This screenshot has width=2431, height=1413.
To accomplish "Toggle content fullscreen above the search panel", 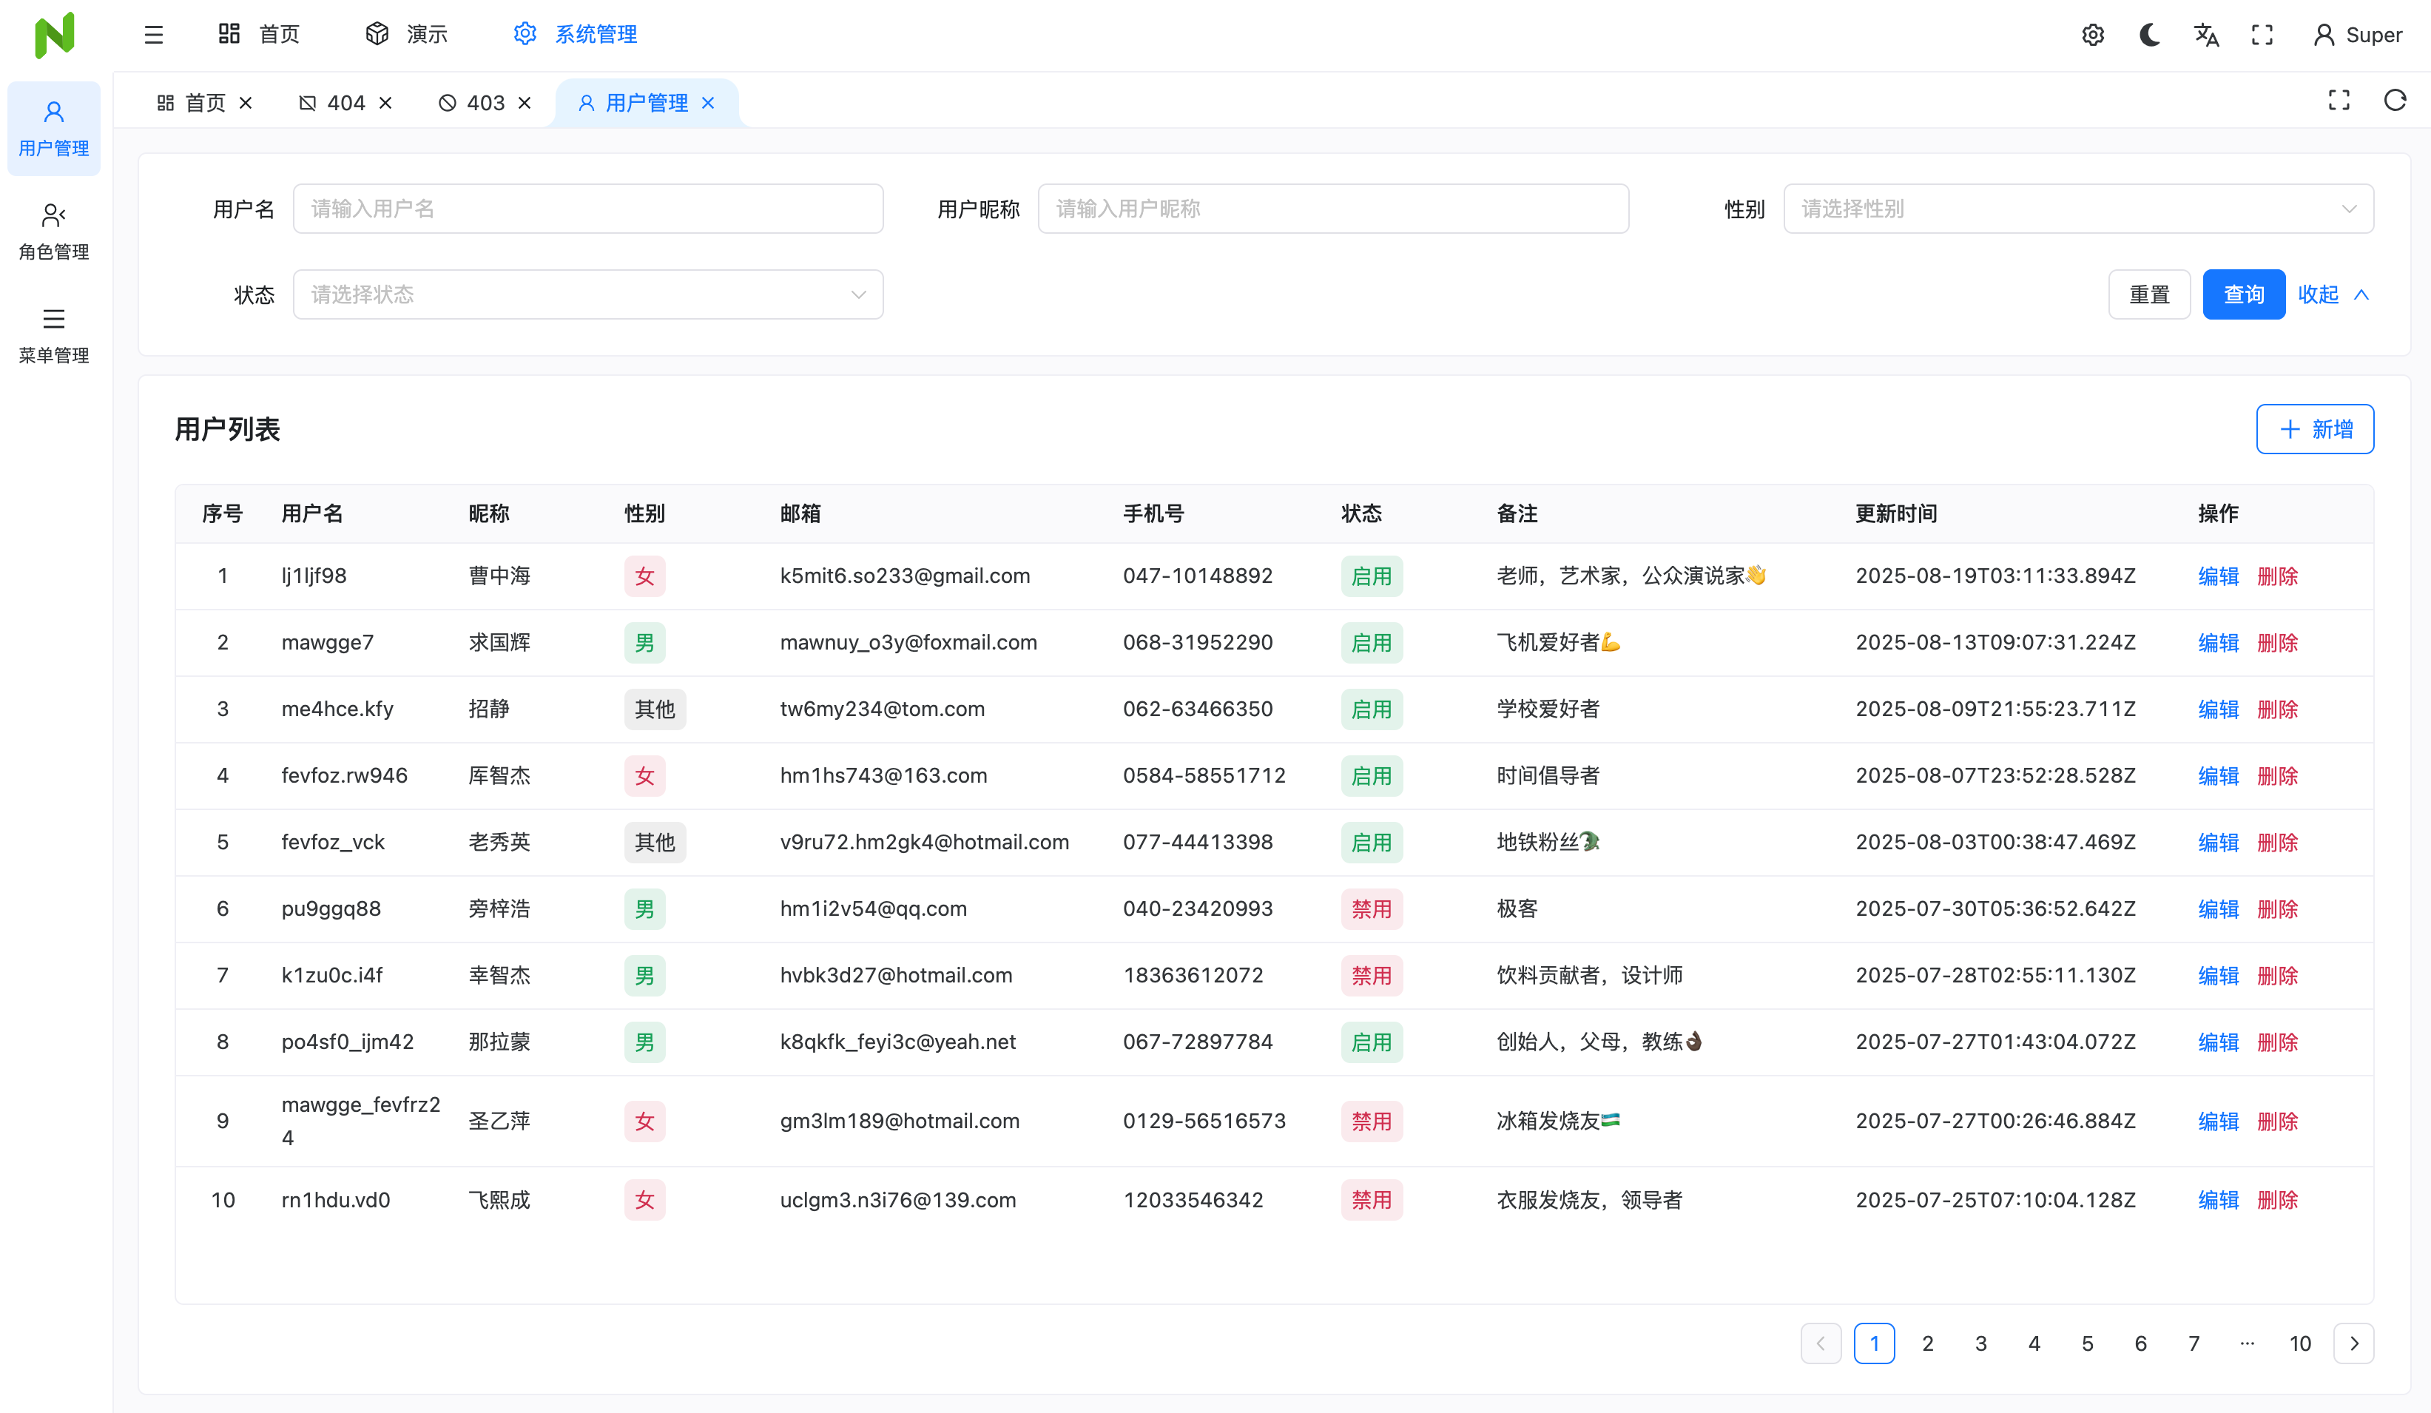I will 2339,101.
